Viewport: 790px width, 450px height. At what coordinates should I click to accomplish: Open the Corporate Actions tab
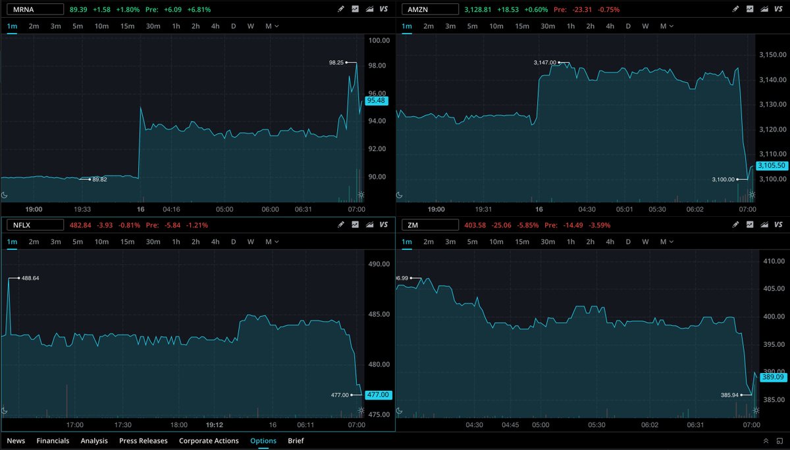coord(209,441)
